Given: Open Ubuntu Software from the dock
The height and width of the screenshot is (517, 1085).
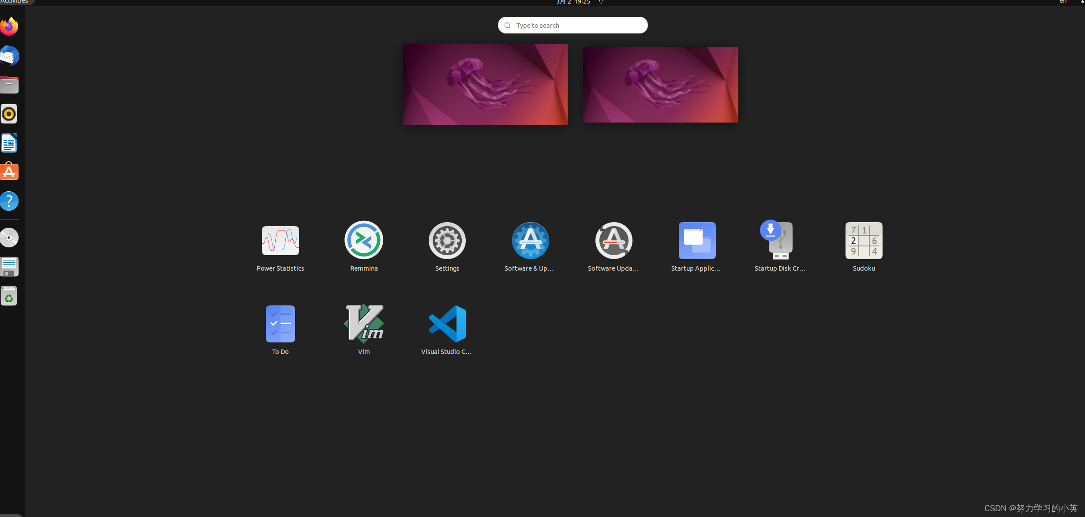Looking at the screenshot, I should (9, 172).
